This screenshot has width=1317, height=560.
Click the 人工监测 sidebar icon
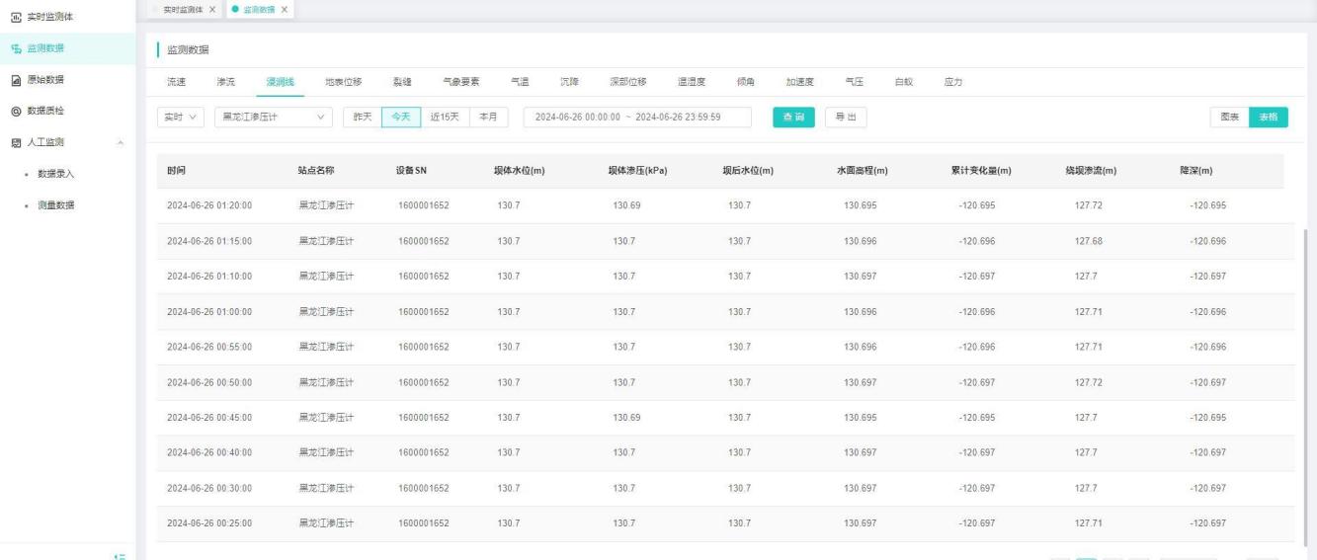16,142
